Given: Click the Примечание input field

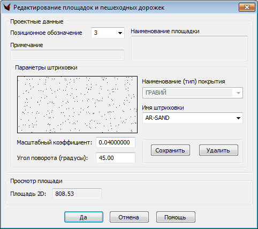Looking at the screenshot, I should click(67, 55).
